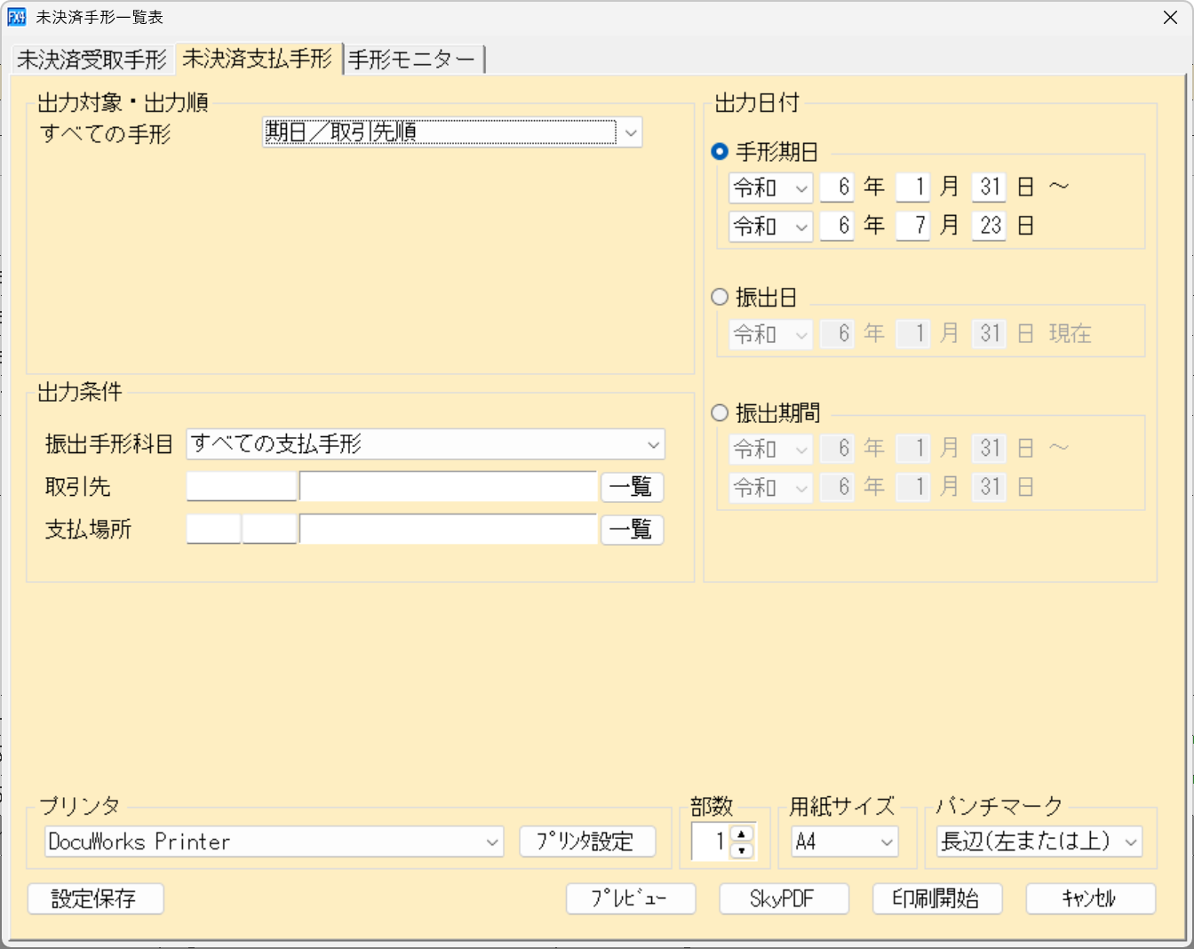Open the 期日／取引先順 sort order dropdown
Viewport: 1194px width, 949px height.
pyautogui.click(x=632, y=132)
